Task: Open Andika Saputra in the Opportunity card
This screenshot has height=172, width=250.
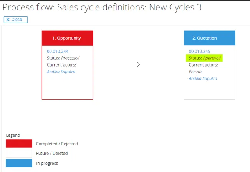Action: pyautogui.click(x=61, y=72)
